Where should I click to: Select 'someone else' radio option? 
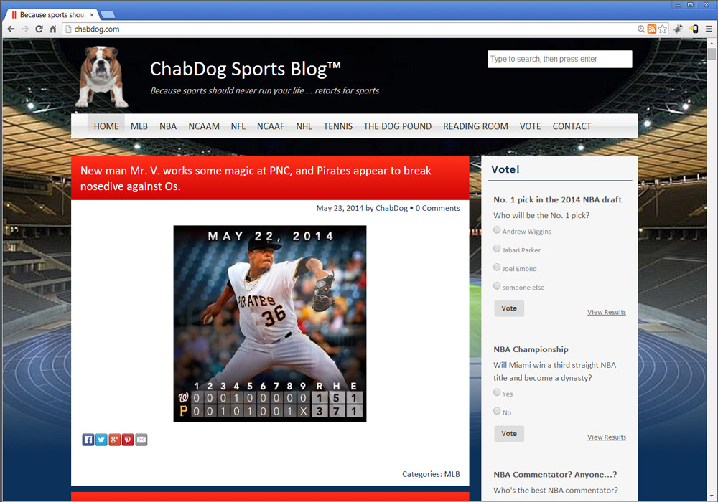[x=497, y=286]
